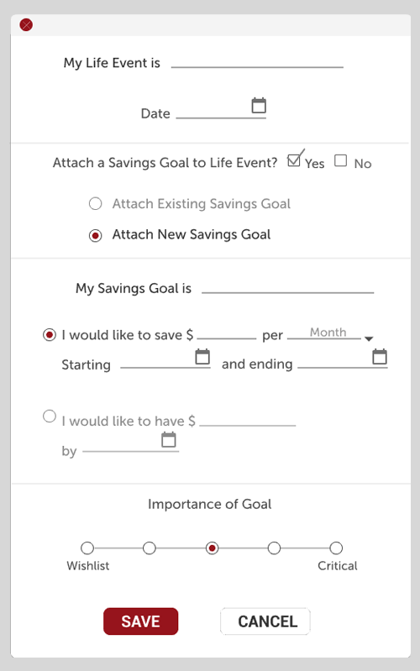
Task: Focus the My Life Event field
Action: (257, 62)
